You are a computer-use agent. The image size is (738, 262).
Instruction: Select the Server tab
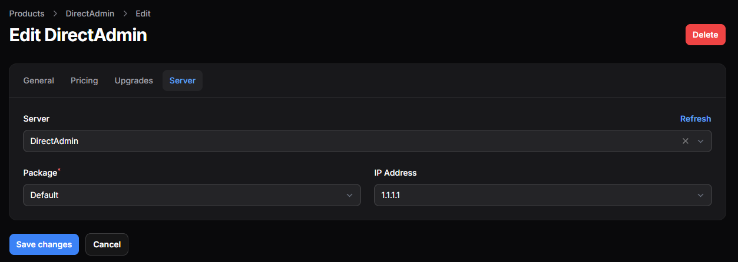183,80
